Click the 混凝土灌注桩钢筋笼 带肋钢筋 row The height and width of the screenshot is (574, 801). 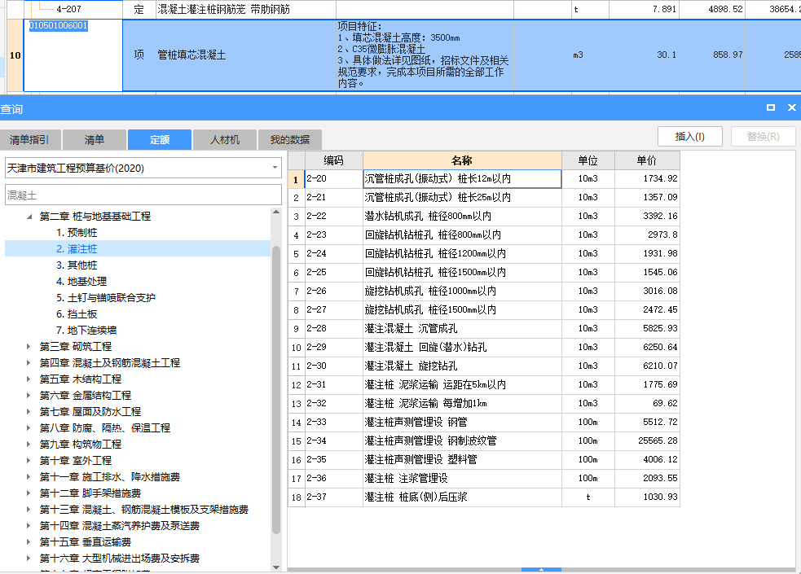(x=401, y=9)
